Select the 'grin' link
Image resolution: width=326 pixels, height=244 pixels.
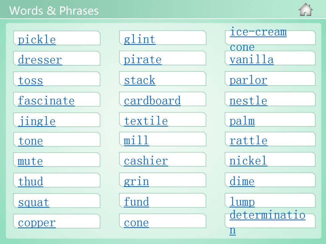point(136,181)
